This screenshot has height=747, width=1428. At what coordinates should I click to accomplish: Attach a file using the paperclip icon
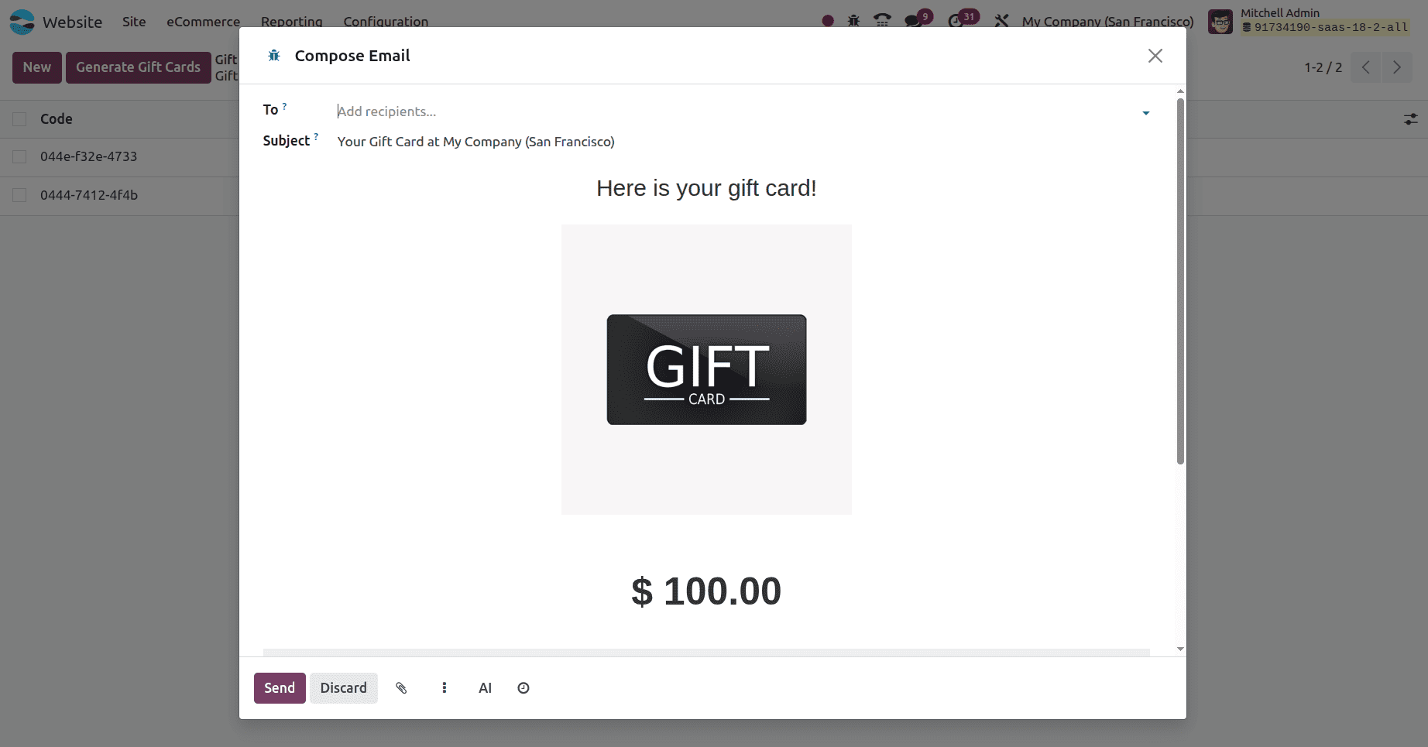coord(401,688)
